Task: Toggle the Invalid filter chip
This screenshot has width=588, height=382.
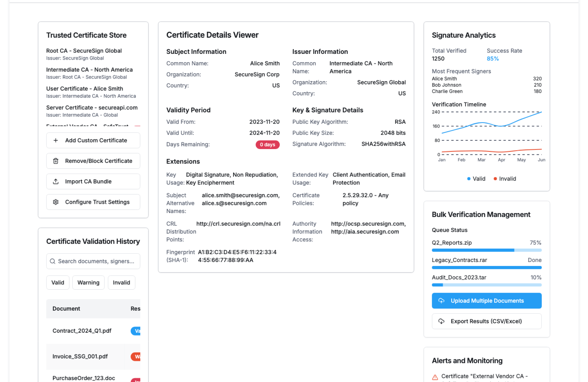Action: click(x=121, y=283)
